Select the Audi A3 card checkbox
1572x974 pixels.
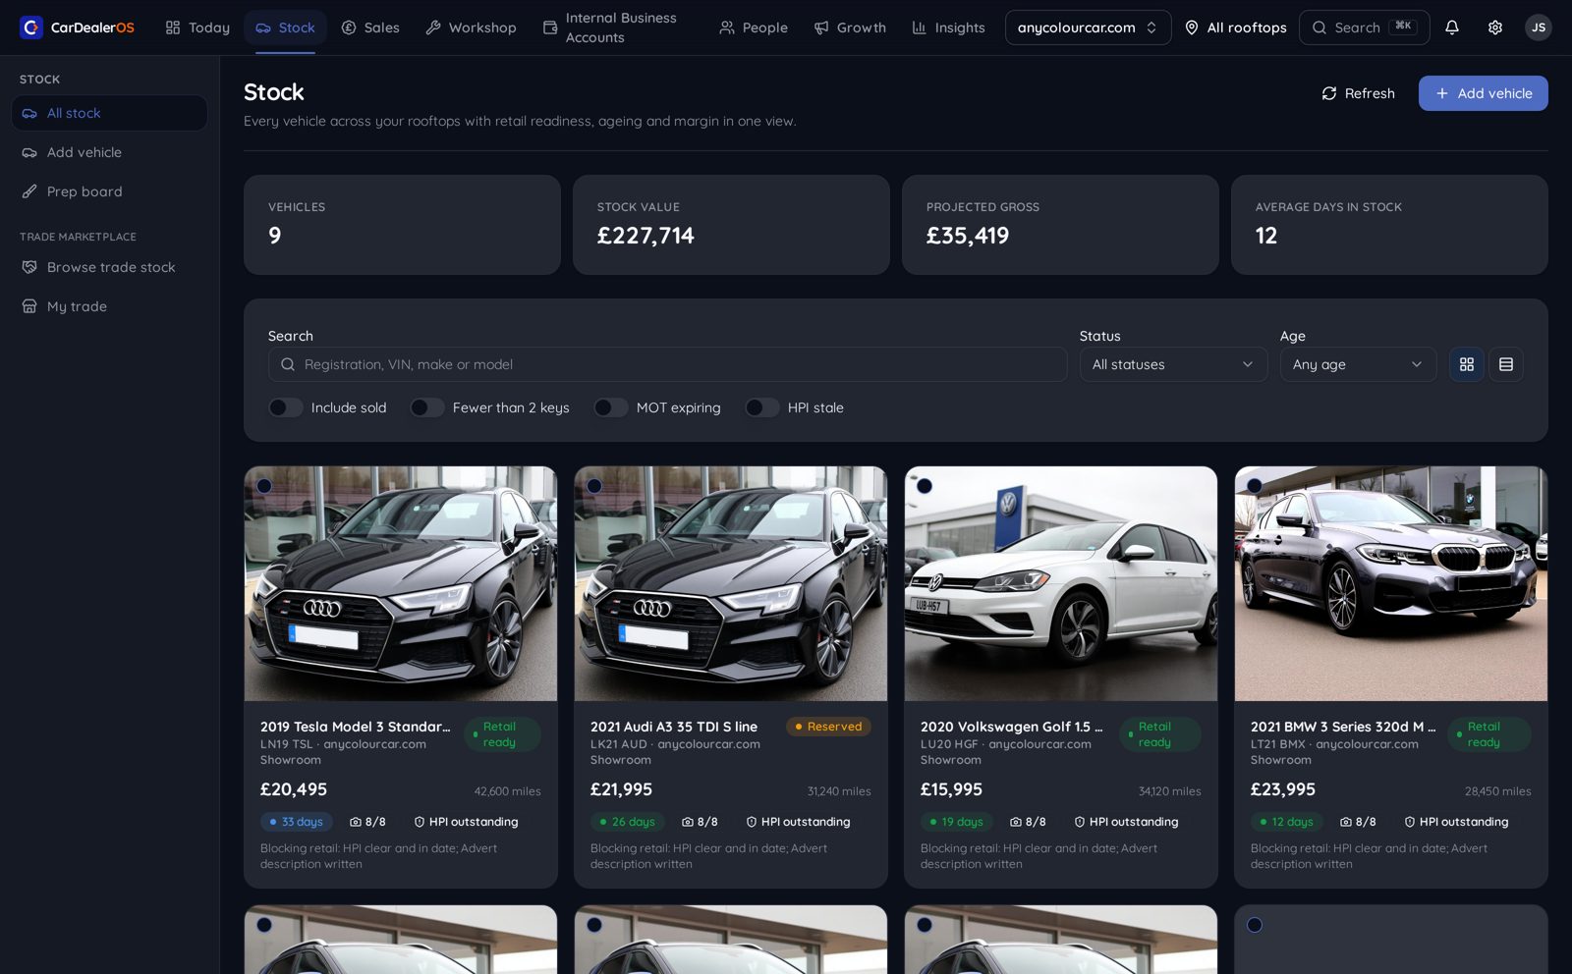[x=594, y=486]
